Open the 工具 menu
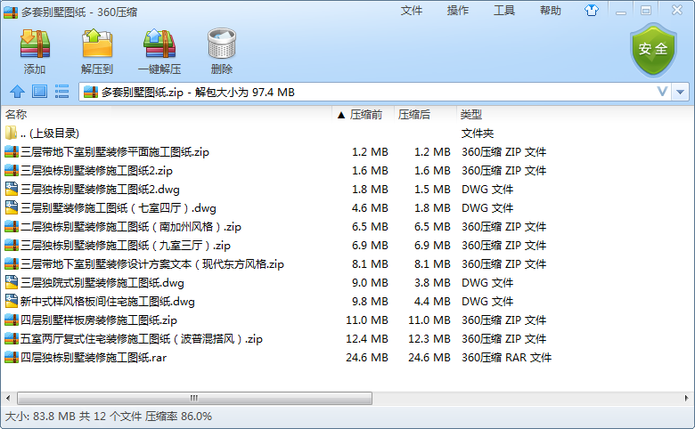The width and height of the screenshot is (695, 429). (x=504, y=10)
